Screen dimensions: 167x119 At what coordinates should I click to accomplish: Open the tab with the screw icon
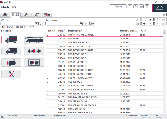(x=26, y=14)
